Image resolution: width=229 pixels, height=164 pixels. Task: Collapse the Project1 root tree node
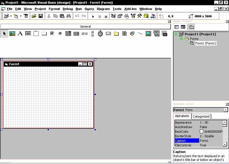[x=176, y=34]
